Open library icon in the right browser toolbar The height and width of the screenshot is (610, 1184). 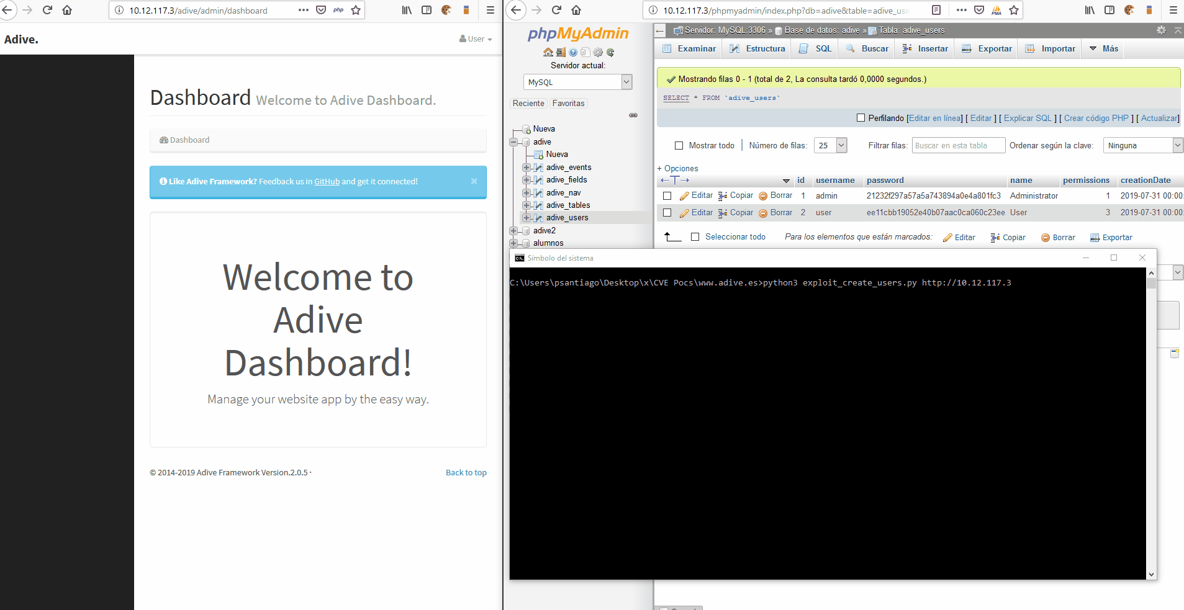[1090, 10]
